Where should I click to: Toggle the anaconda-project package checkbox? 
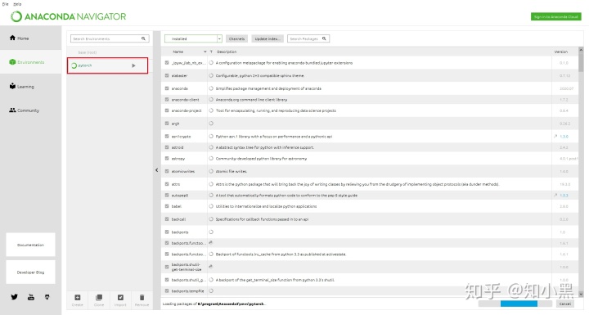[167, 110]
